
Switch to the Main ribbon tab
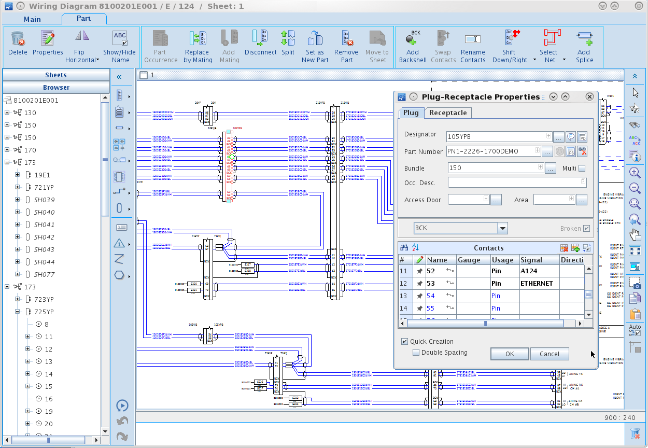point(32,19)
